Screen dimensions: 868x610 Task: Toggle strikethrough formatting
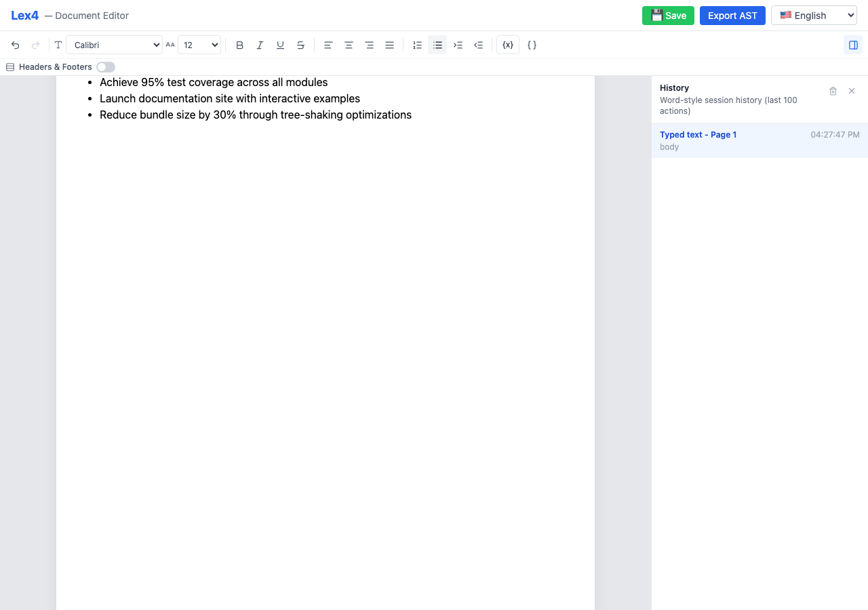(x=300, y=45)
